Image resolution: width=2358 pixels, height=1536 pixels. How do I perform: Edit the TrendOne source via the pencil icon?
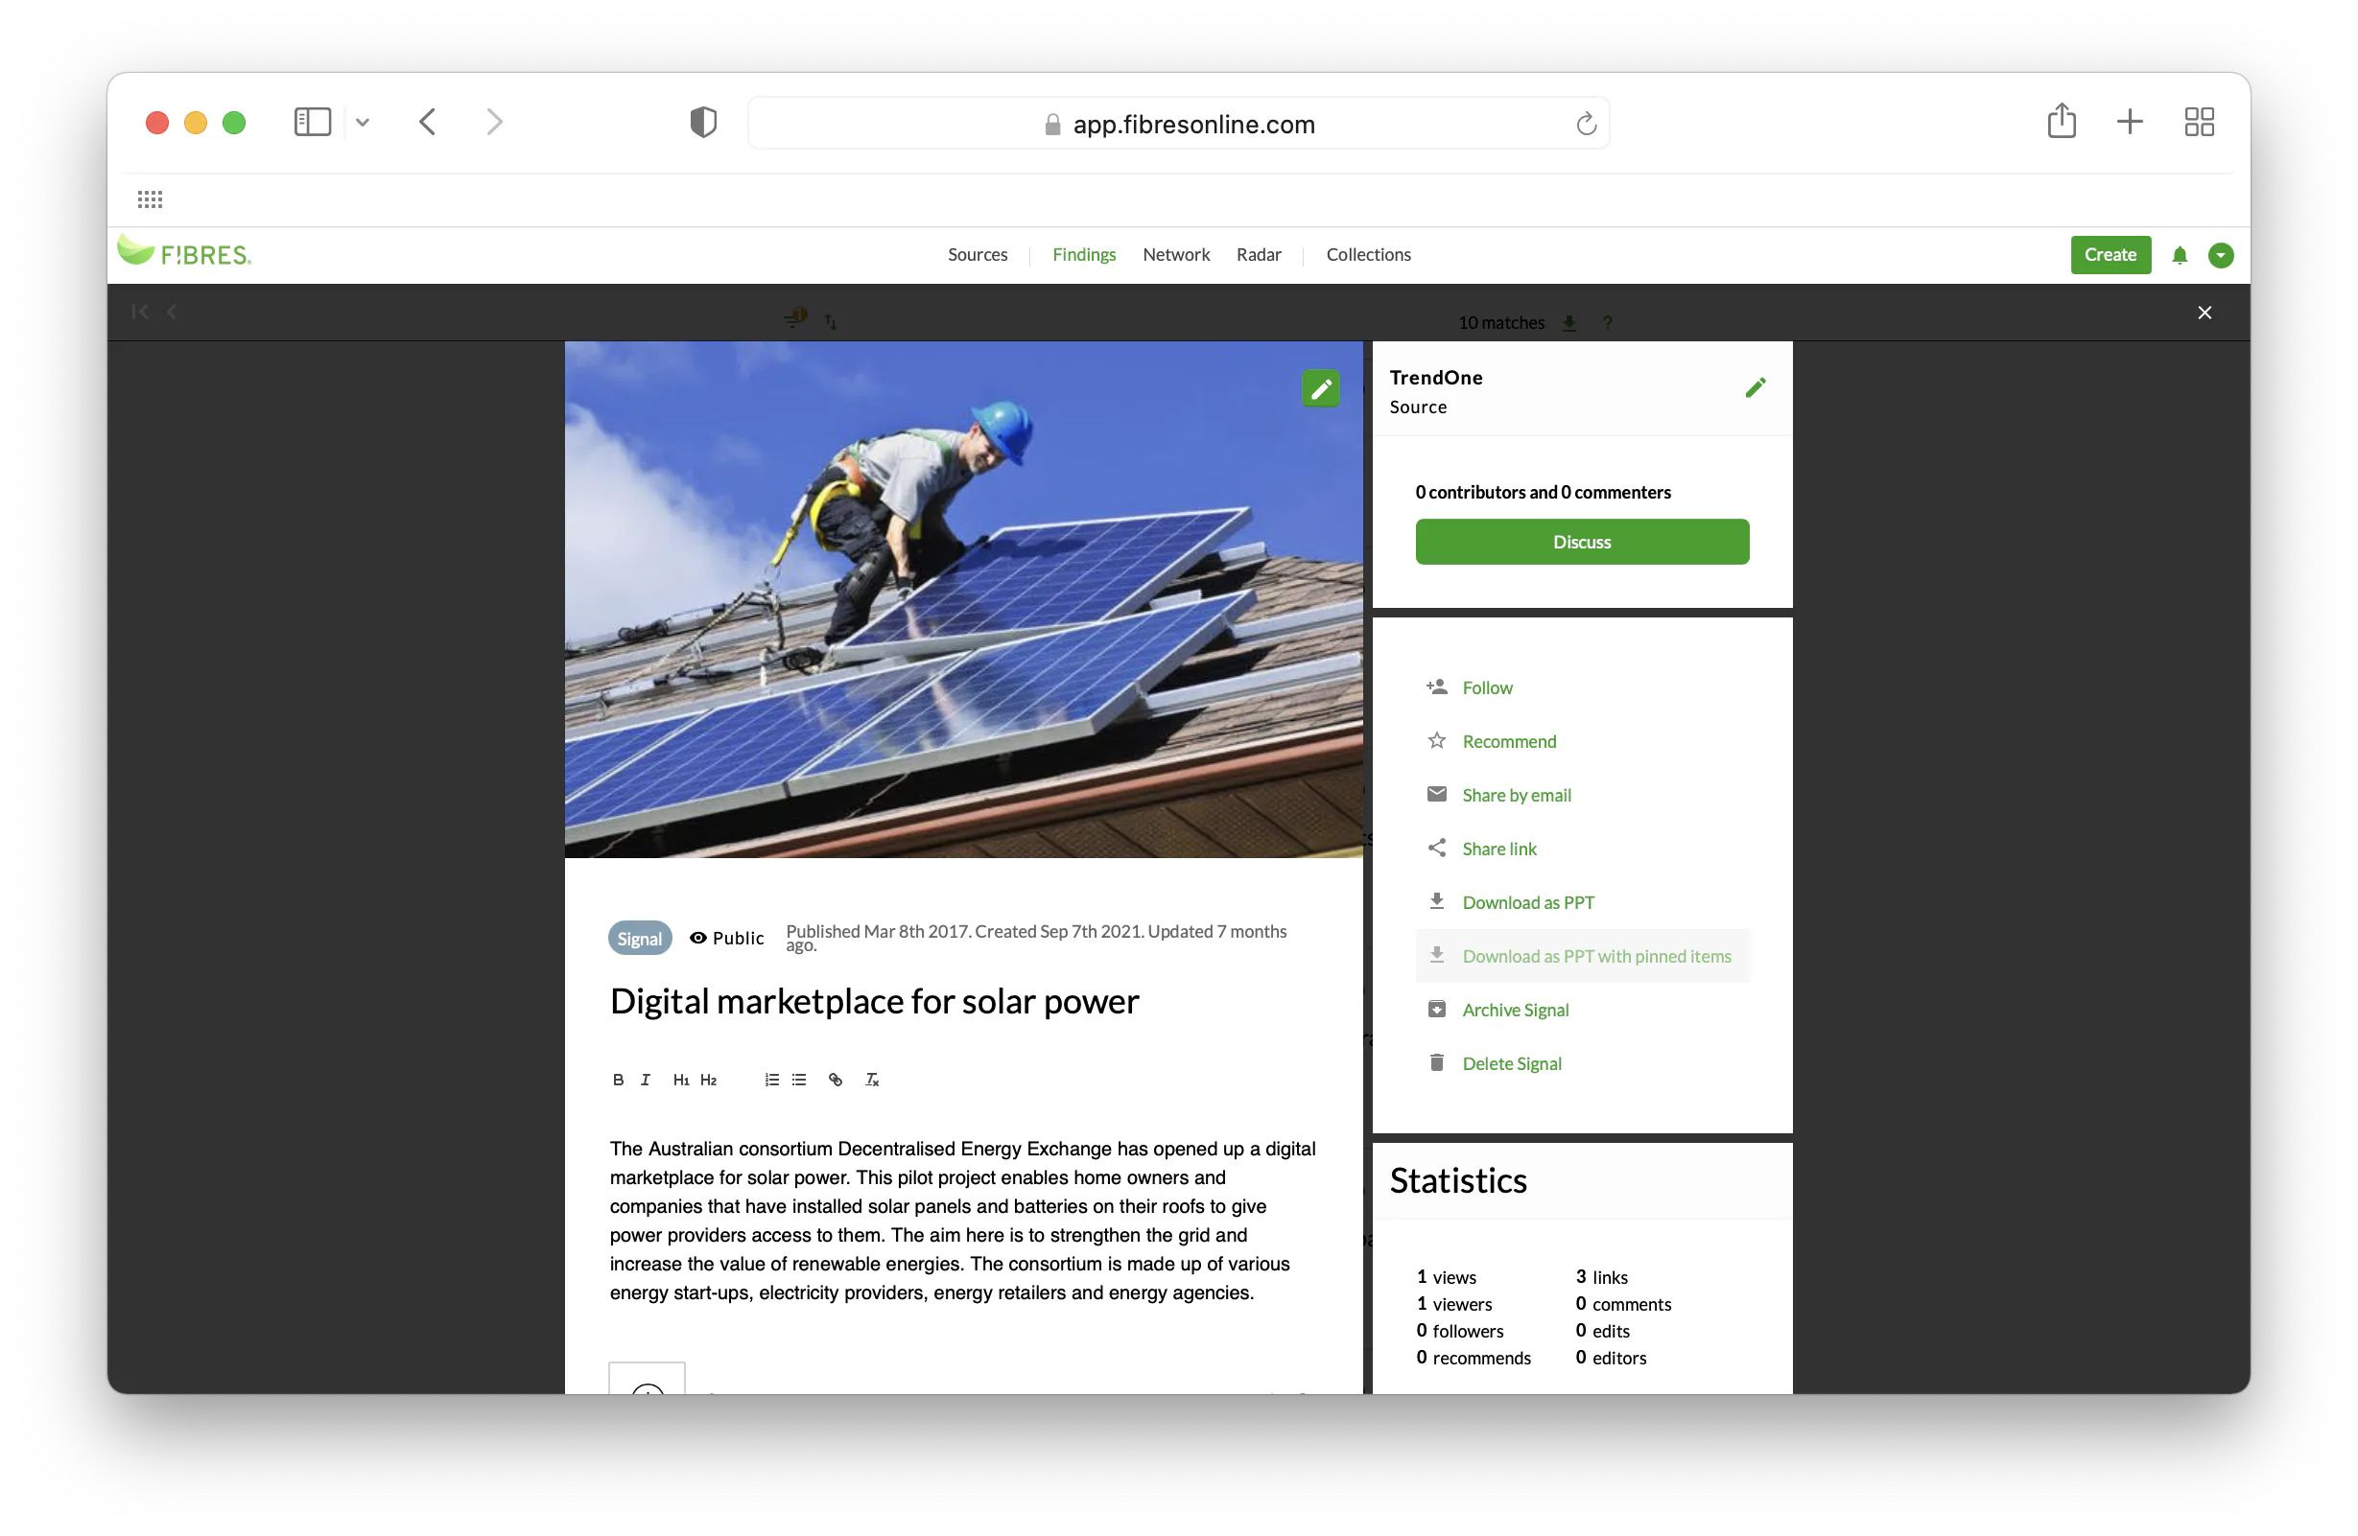point(1756,387)
